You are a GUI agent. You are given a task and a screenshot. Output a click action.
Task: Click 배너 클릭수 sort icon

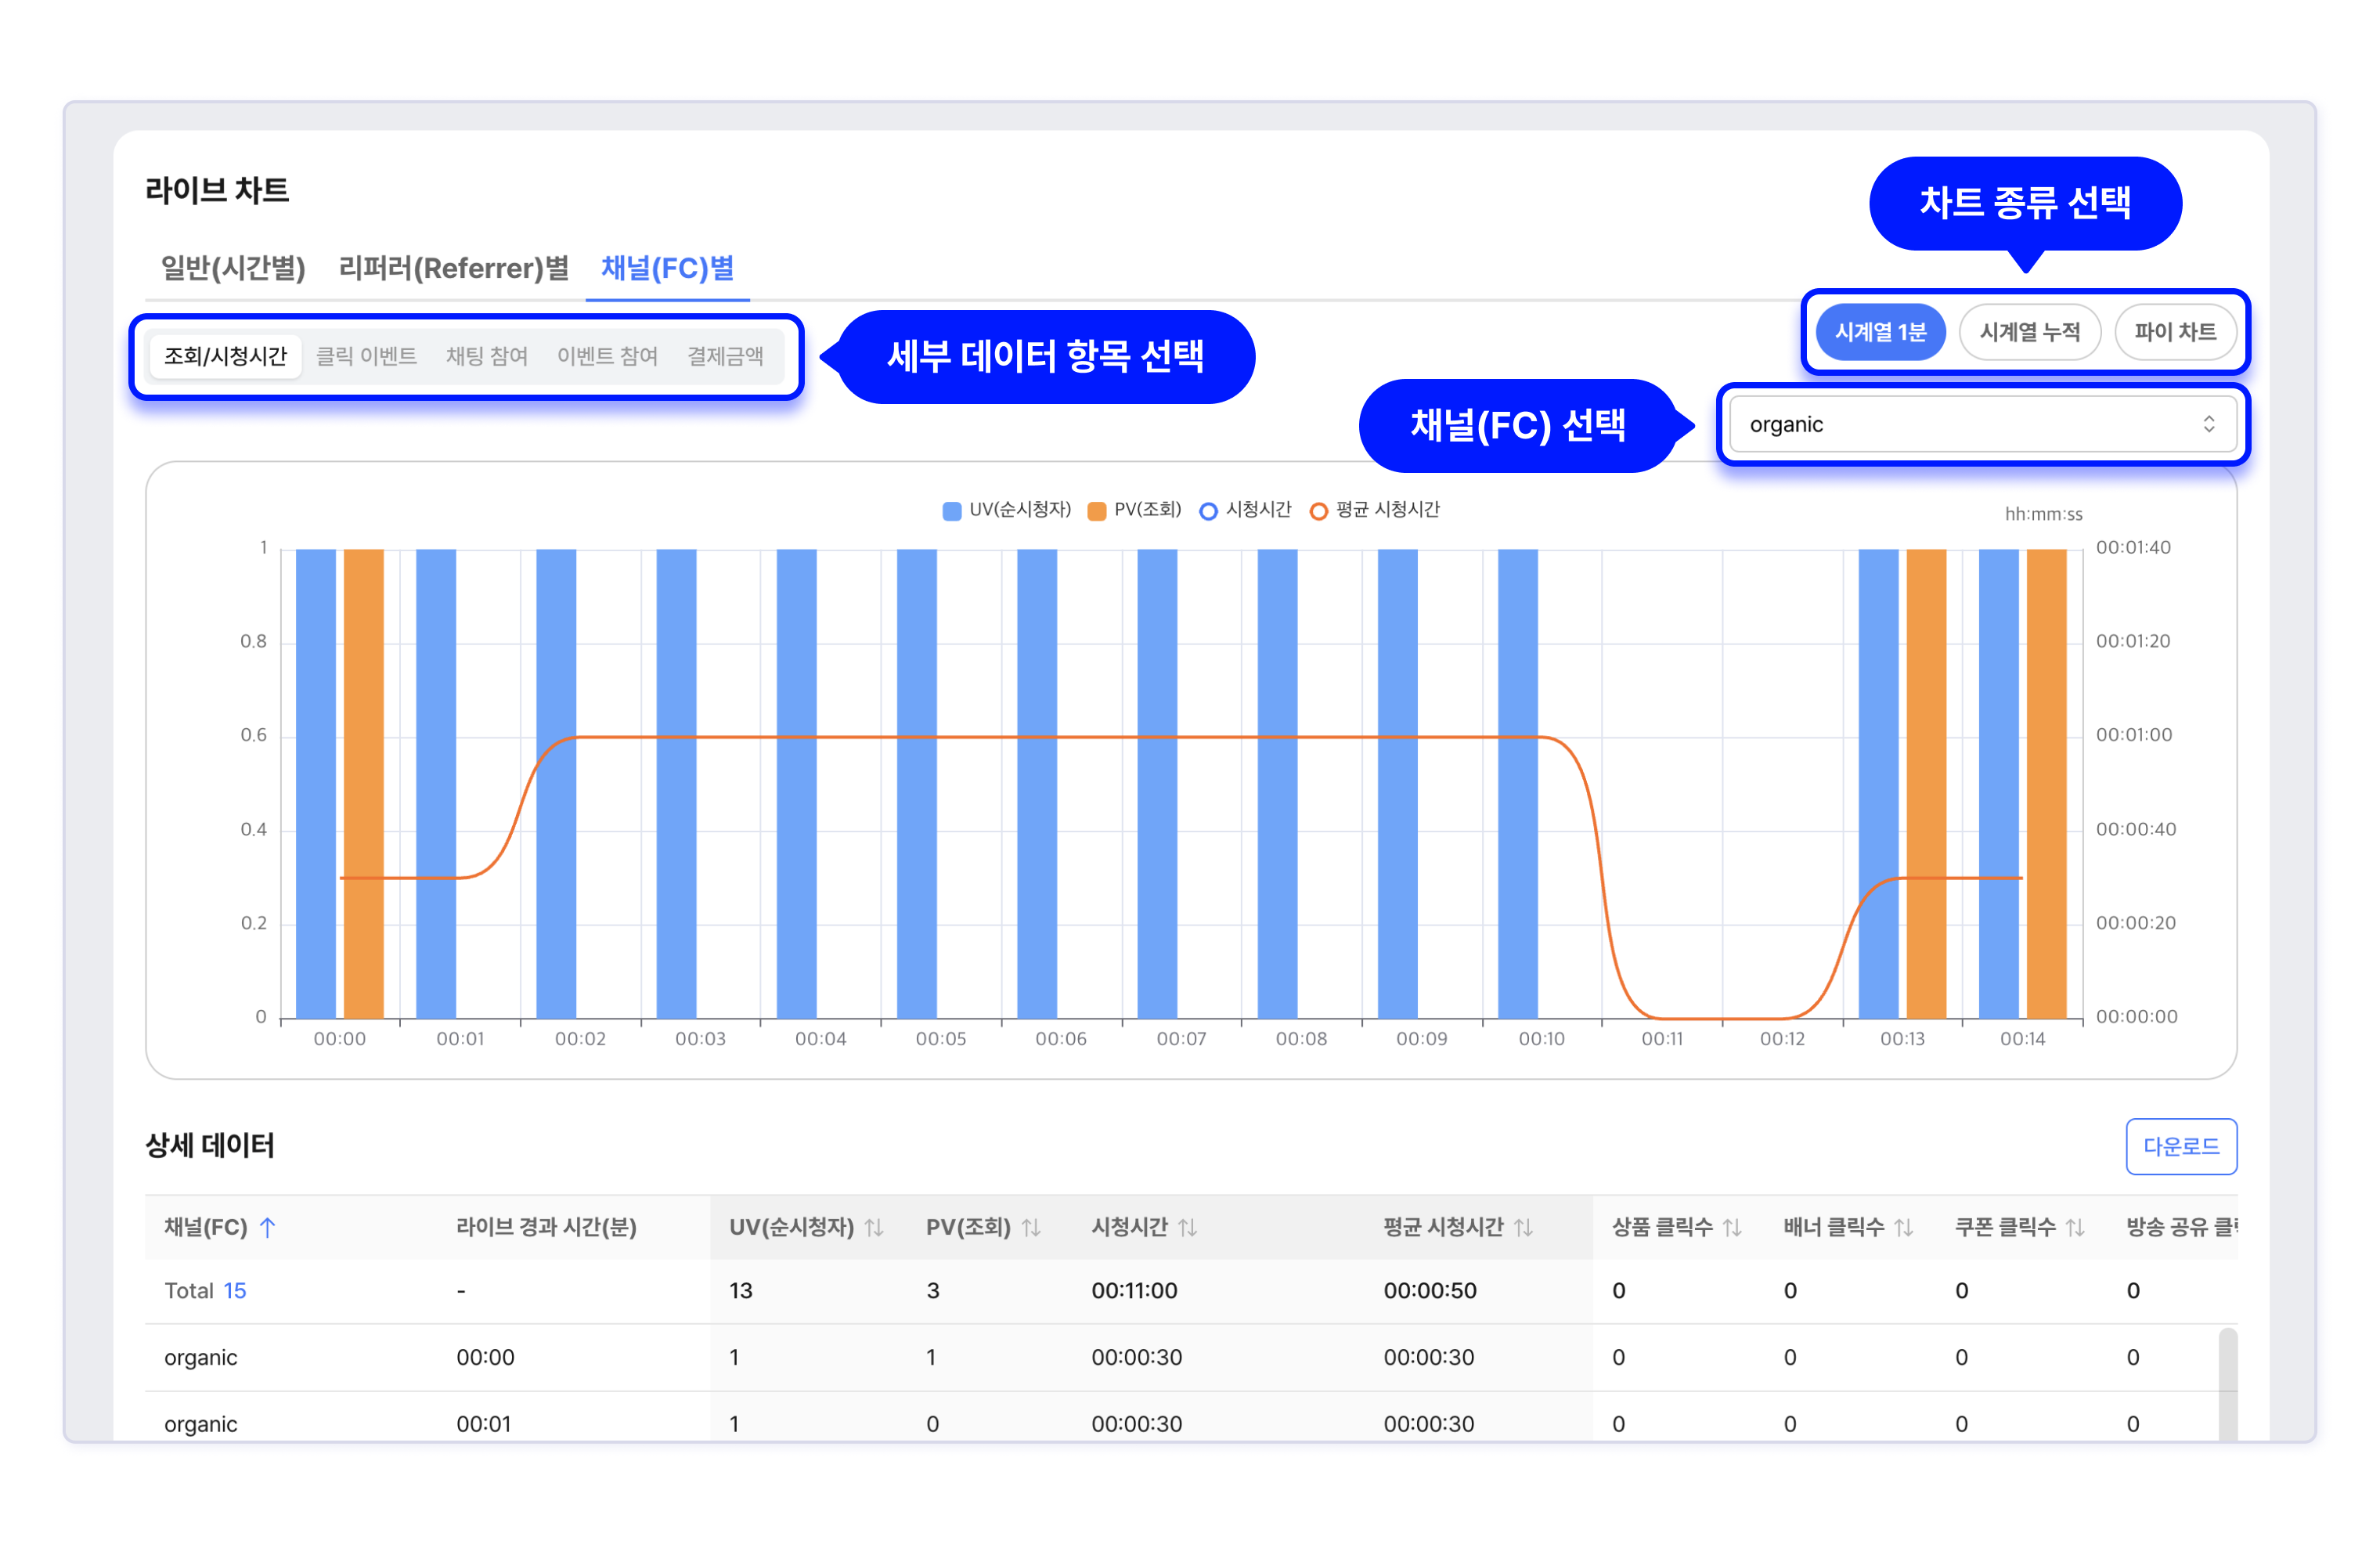1904,1227
